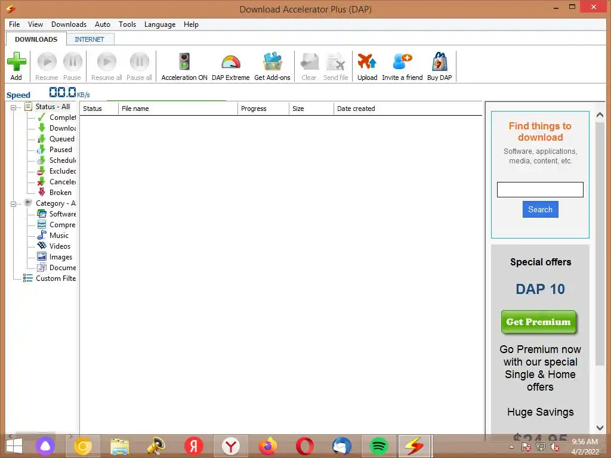
Task: Click the green Add download icon
Action: (x=16, y=61)
